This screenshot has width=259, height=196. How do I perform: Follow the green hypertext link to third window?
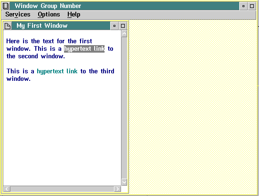[57, 71]
